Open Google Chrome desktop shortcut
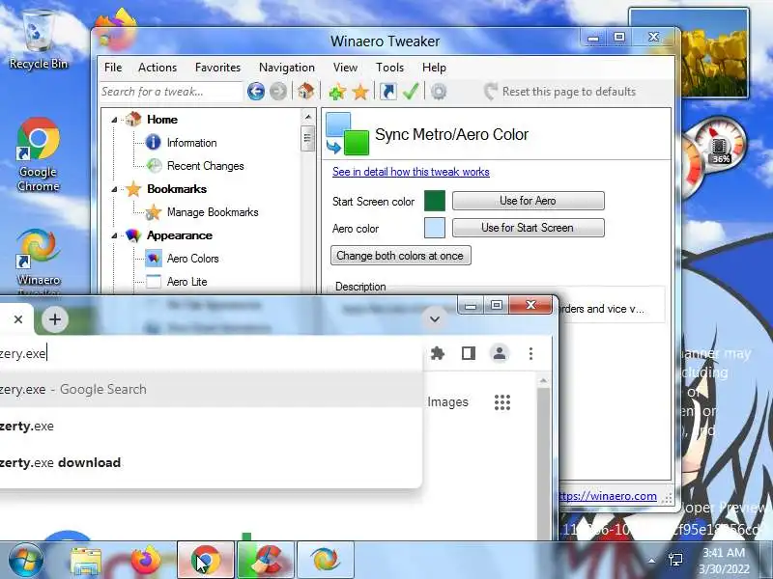The height and width of the screenshot is (579, 773). click(x=39, y=154)
